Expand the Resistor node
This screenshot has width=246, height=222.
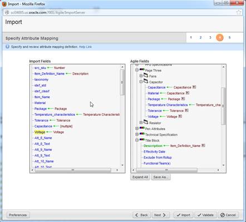[141, 122]
